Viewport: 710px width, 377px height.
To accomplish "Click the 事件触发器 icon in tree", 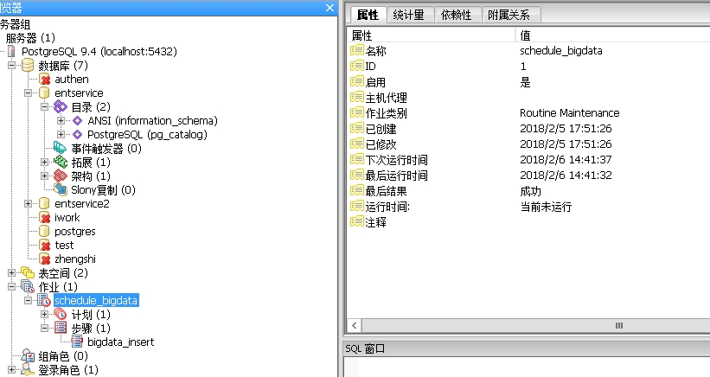I will pyautogui.click(x=60, y=149).
